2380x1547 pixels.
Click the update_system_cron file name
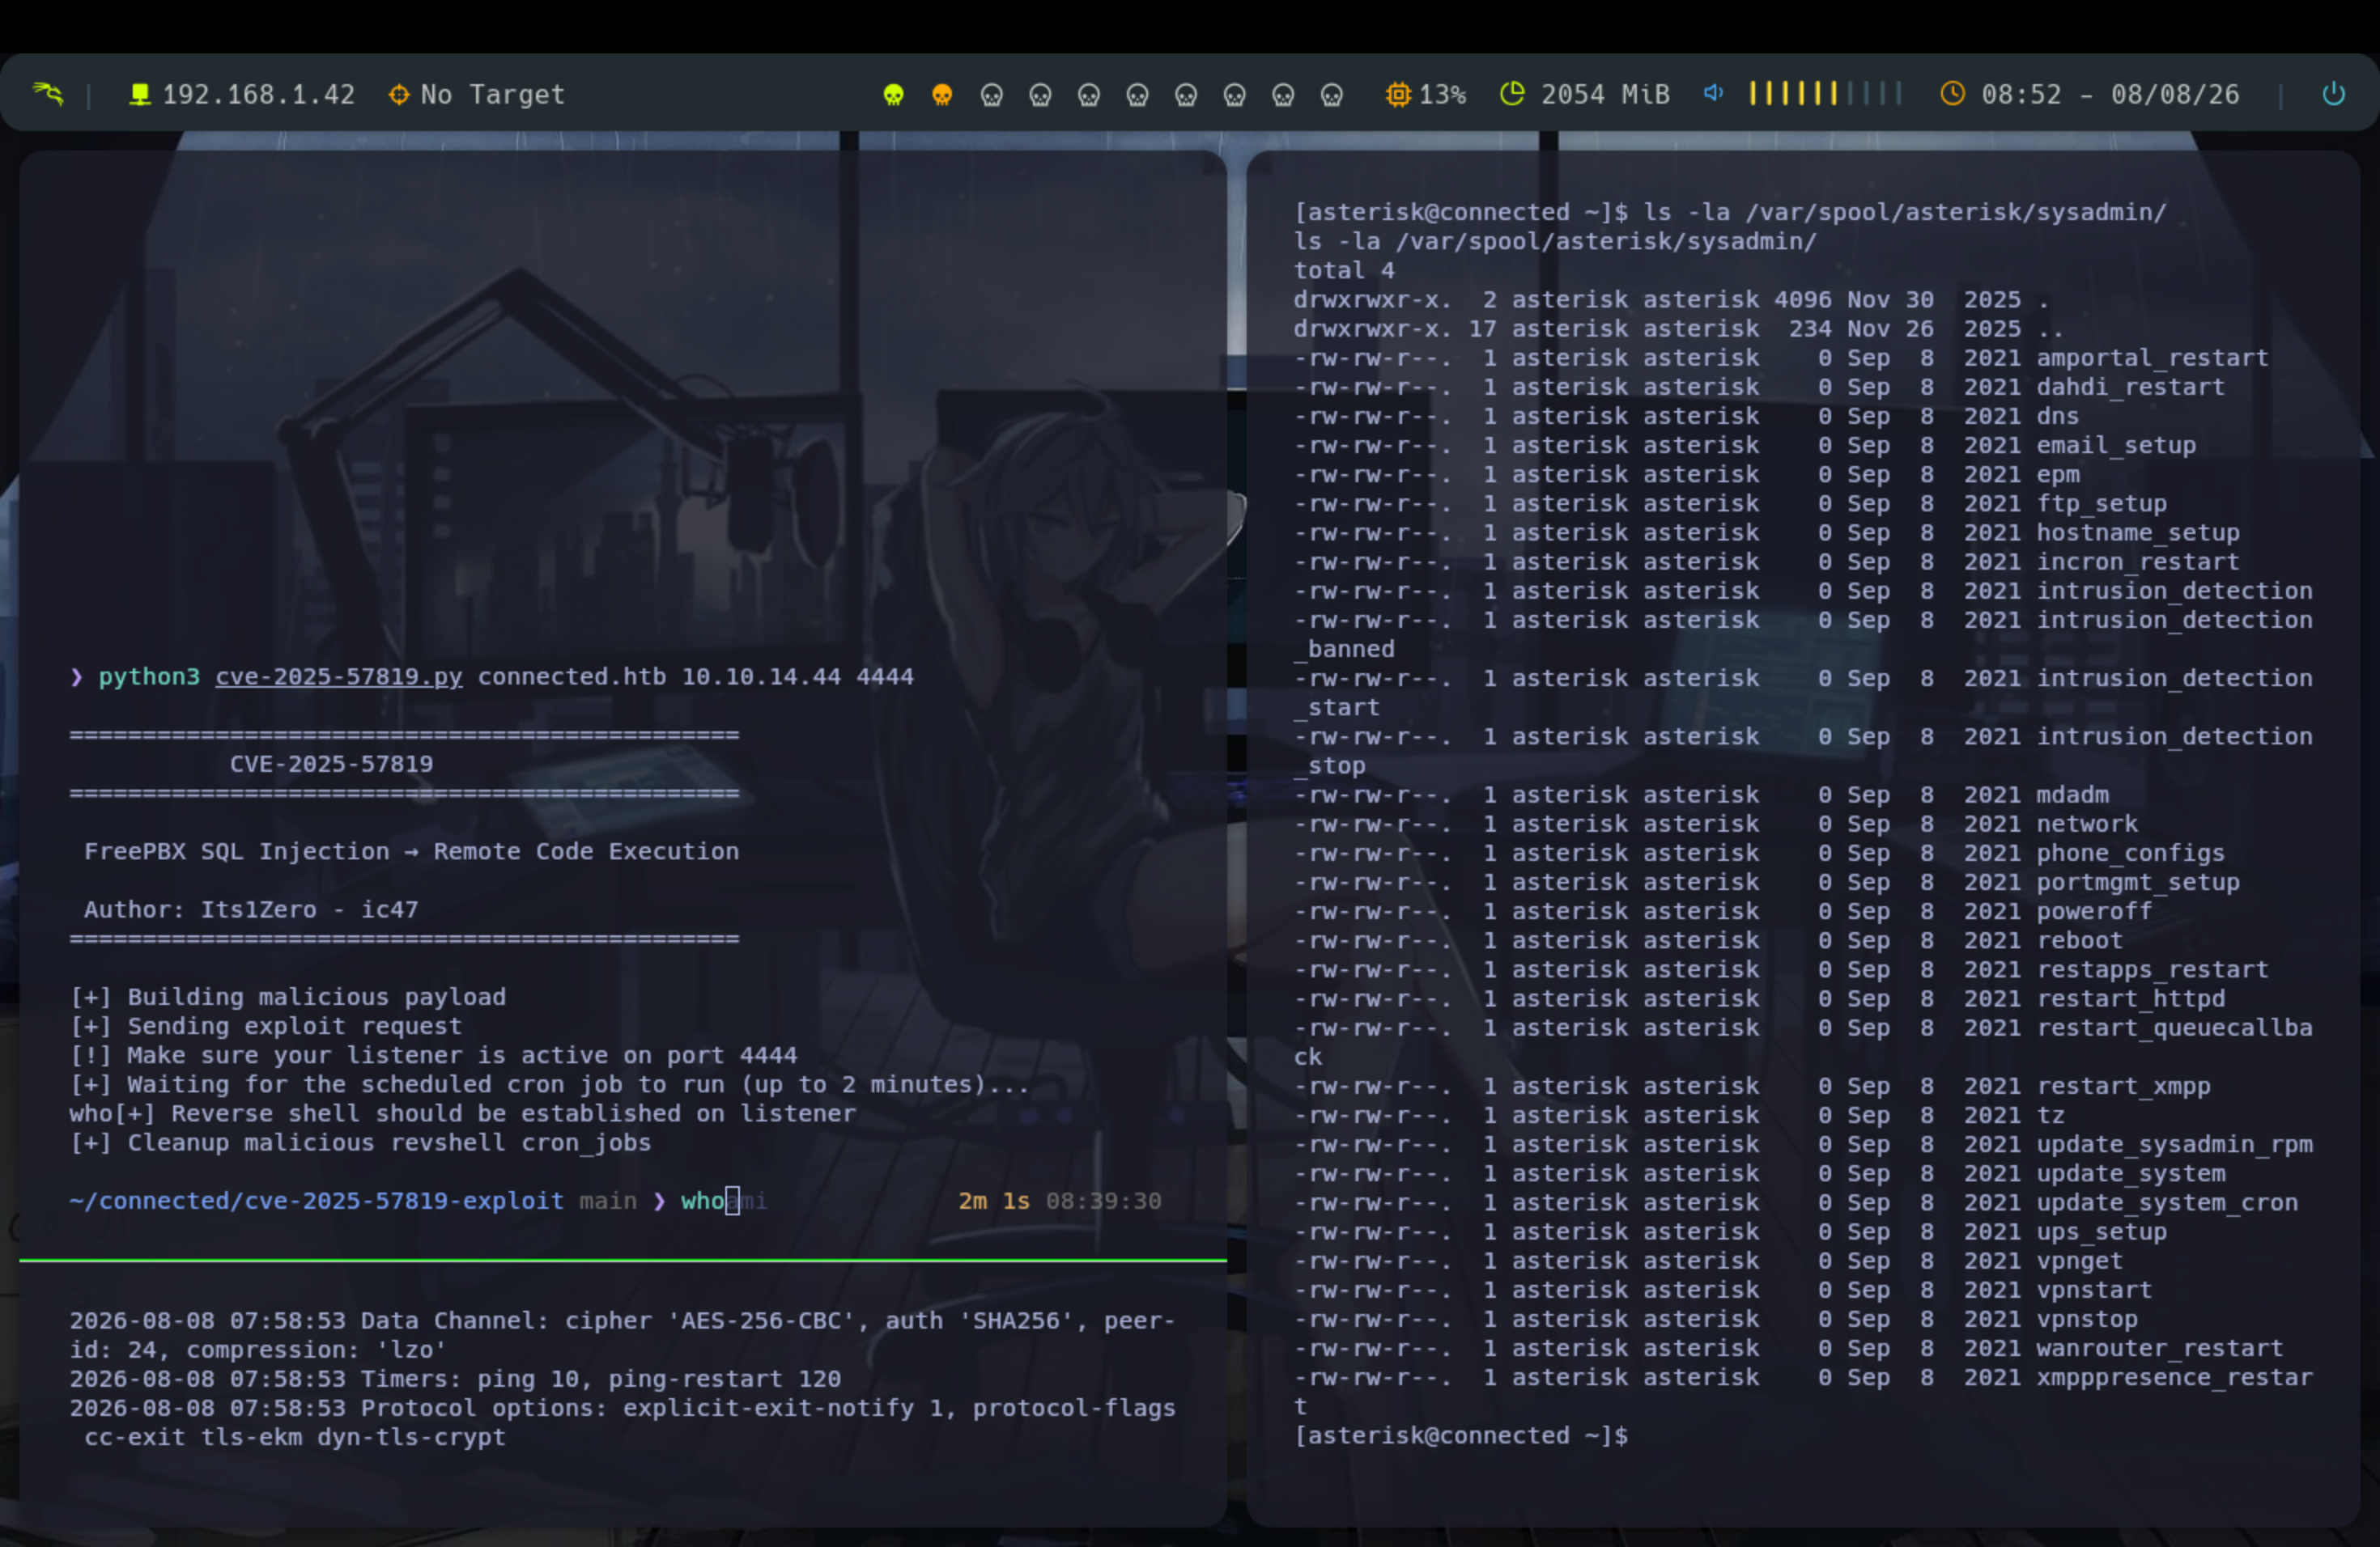click(x=2167, y=1202)
